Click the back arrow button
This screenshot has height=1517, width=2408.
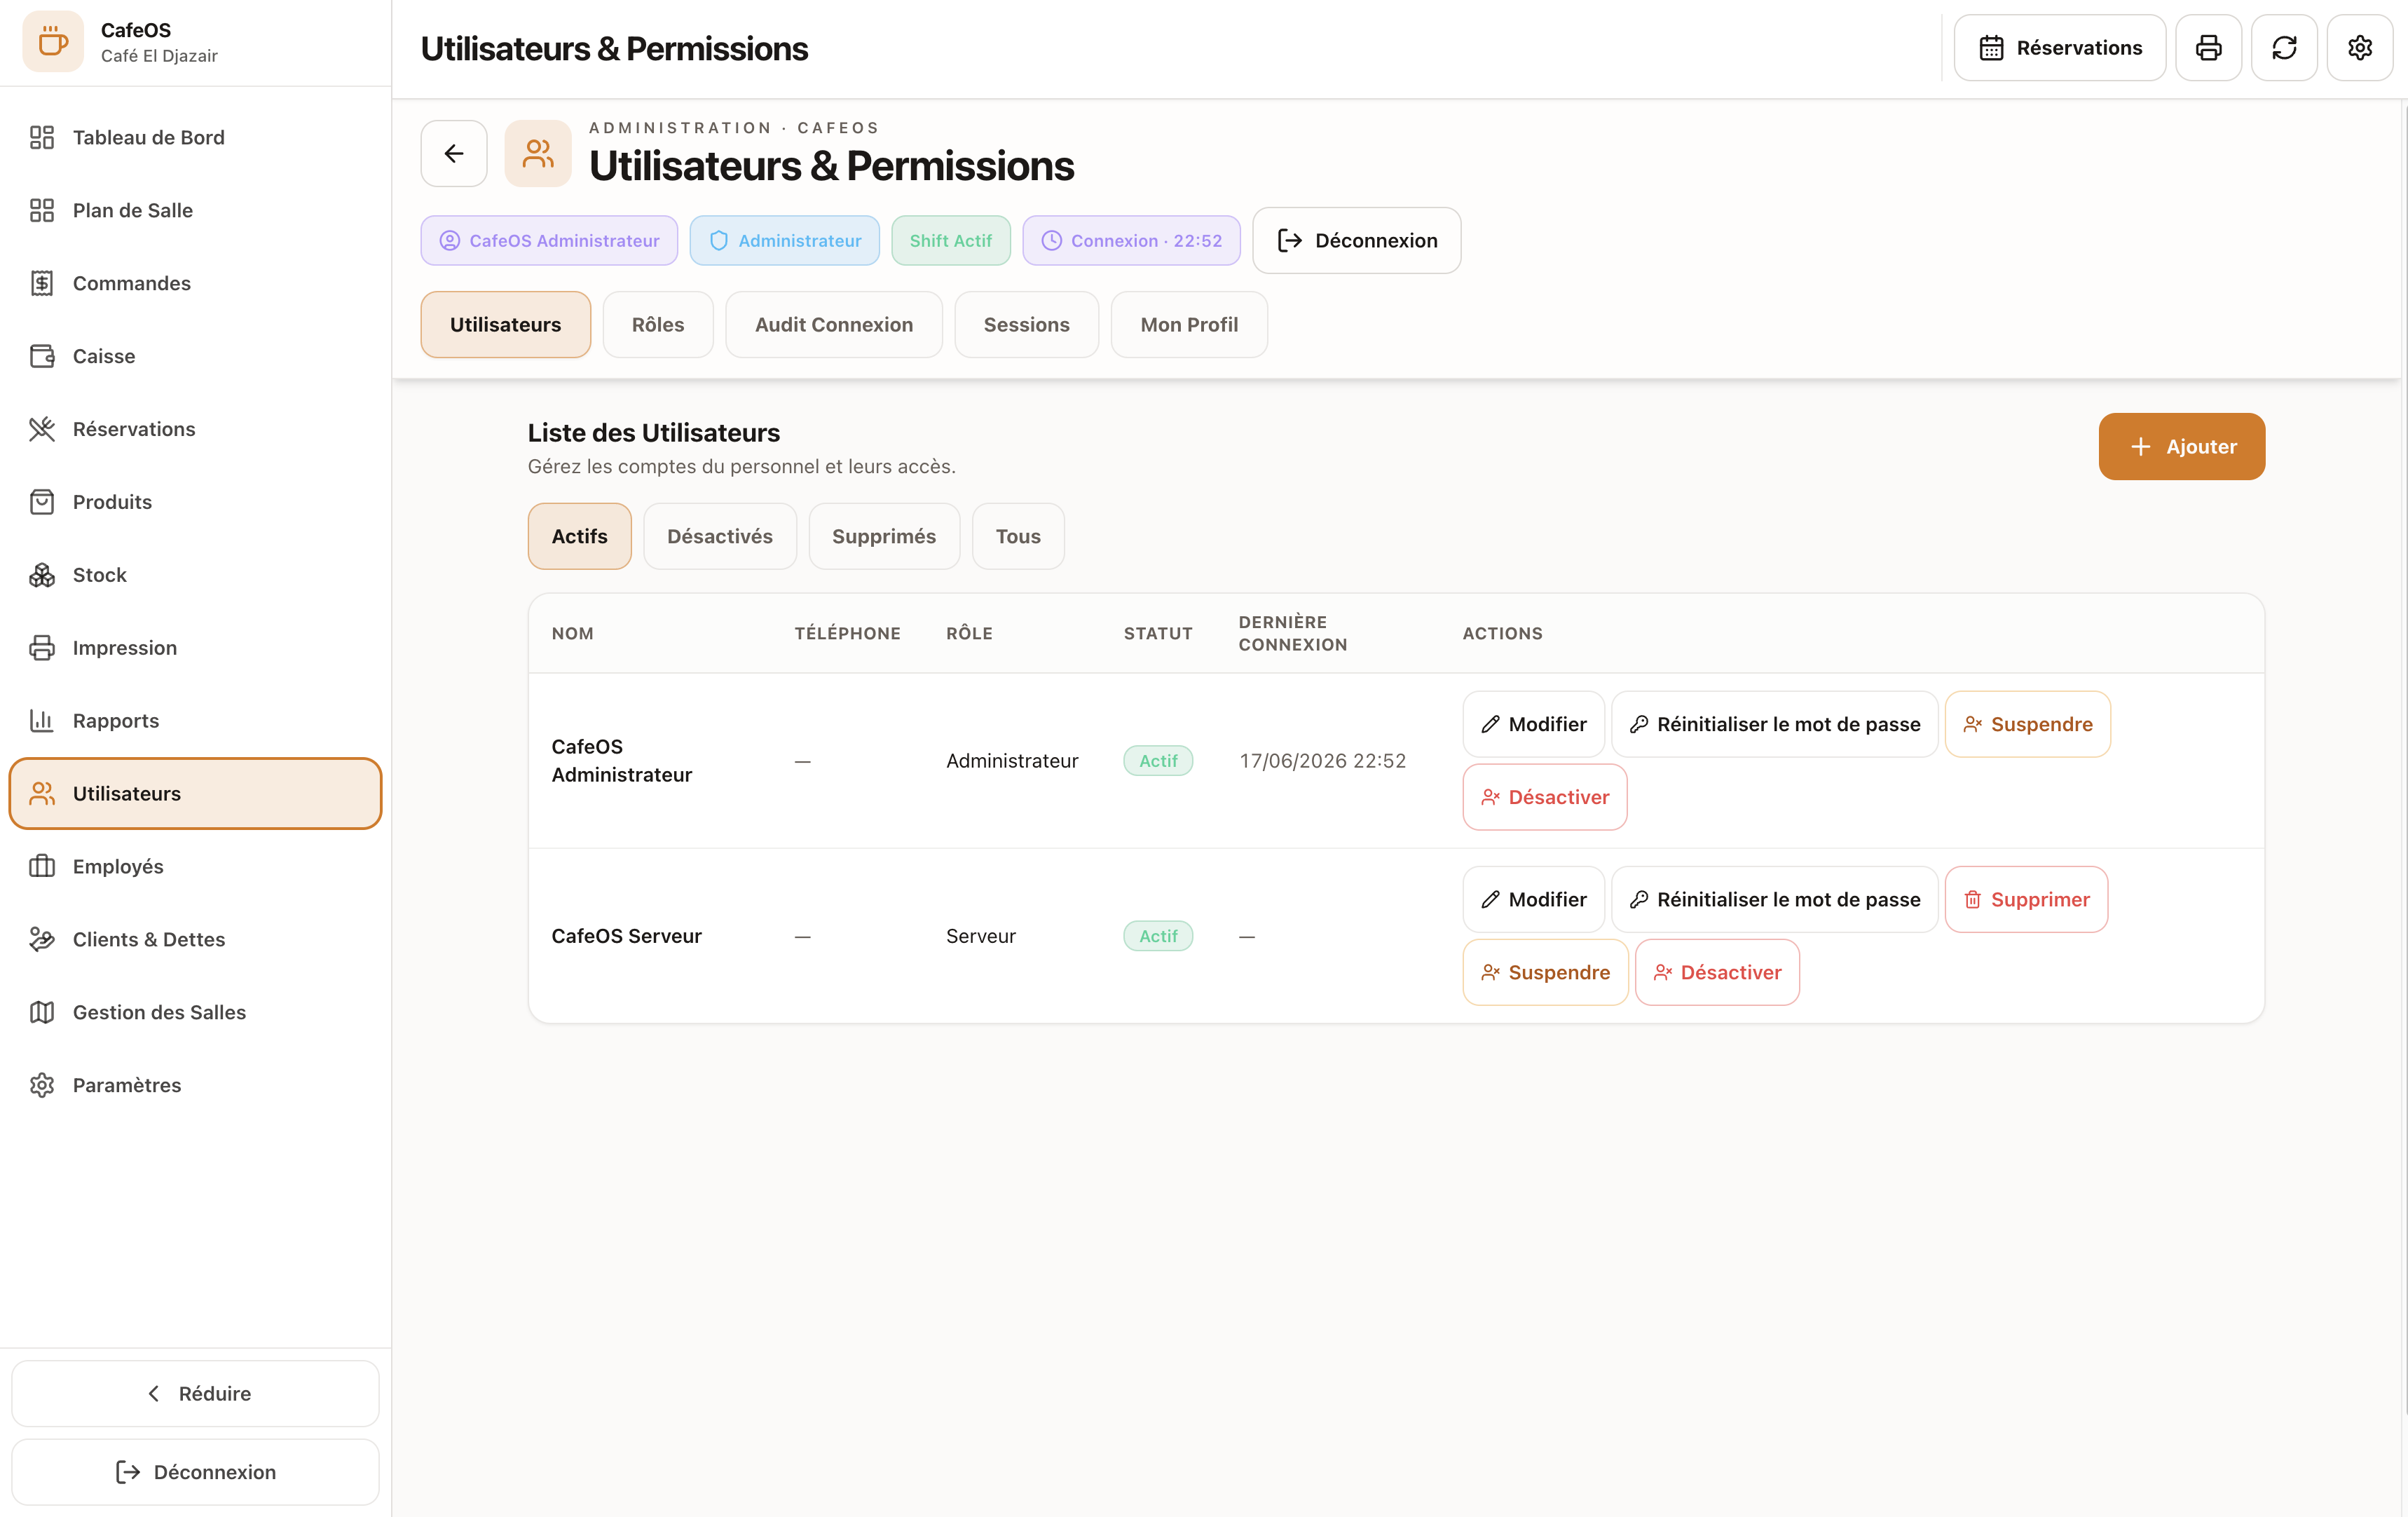click(454, 153)
